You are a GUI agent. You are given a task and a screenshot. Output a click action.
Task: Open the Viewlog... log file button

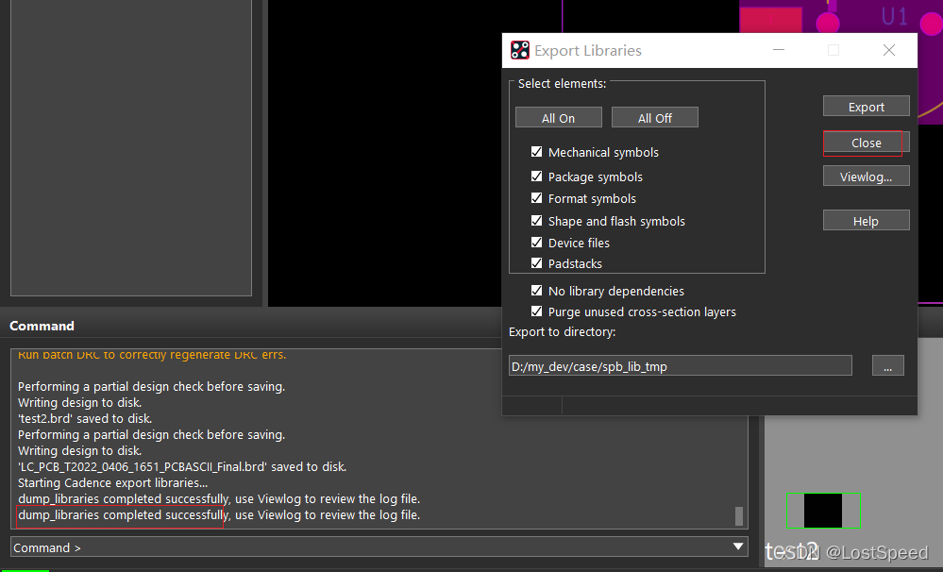(866, 177)
